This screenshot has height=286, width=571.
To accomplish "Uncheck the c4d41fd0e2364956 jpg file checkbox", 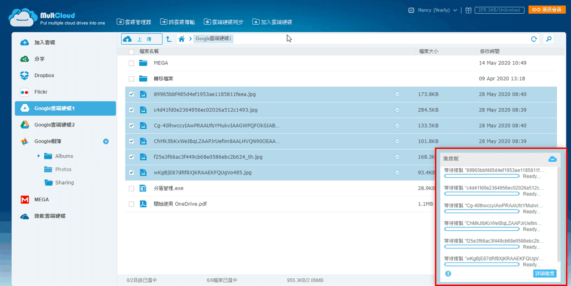I will pos(131,110).
